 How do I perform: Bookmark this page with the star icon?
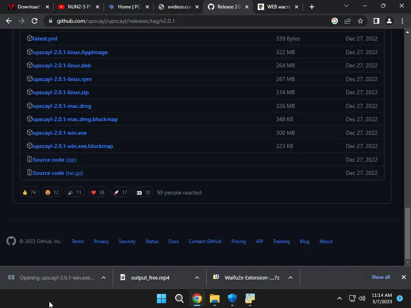click(360, 21)
